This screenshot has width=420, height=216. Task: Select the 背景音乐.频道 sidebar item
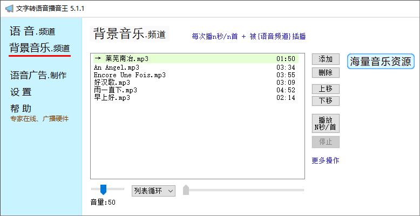pos(39,48)
